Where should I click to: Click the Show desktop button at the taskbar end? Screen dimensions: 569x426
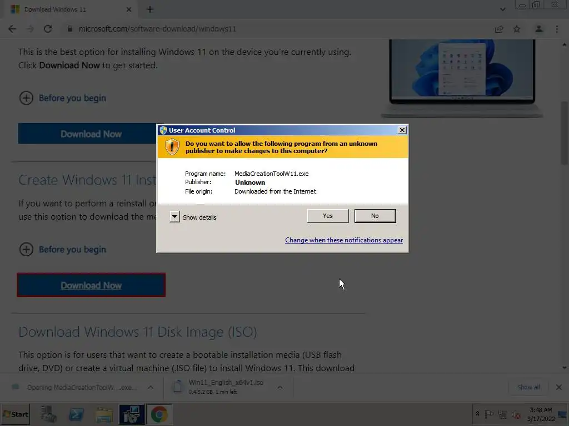(x=563, y=414)
